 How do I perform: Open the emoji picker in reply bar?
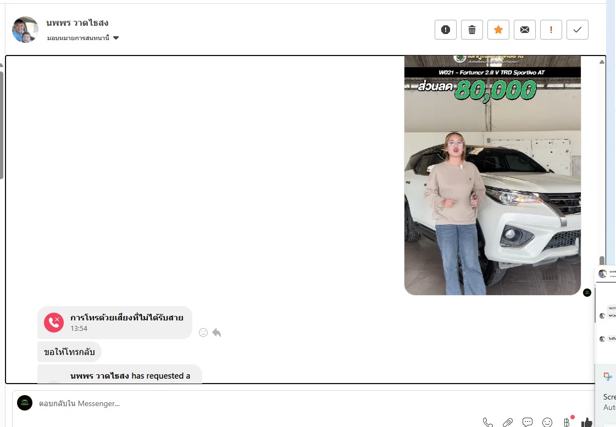click(x=547, y=422)
